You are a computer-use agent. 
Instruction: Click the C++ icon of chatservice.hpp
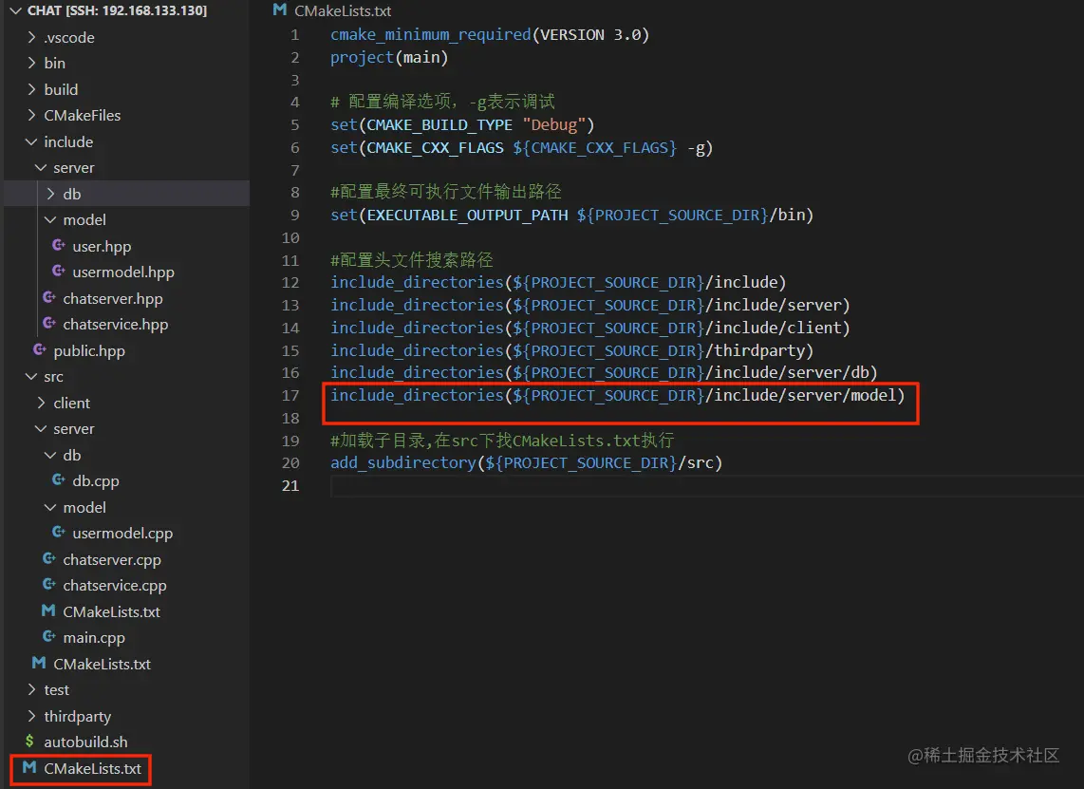tap(49, 323)
